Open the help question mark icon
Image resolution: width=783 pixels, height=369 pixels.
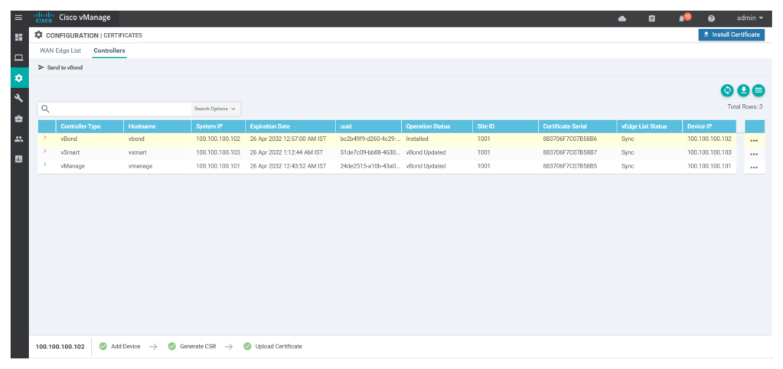pyautogui.click(x=711, y=18)
